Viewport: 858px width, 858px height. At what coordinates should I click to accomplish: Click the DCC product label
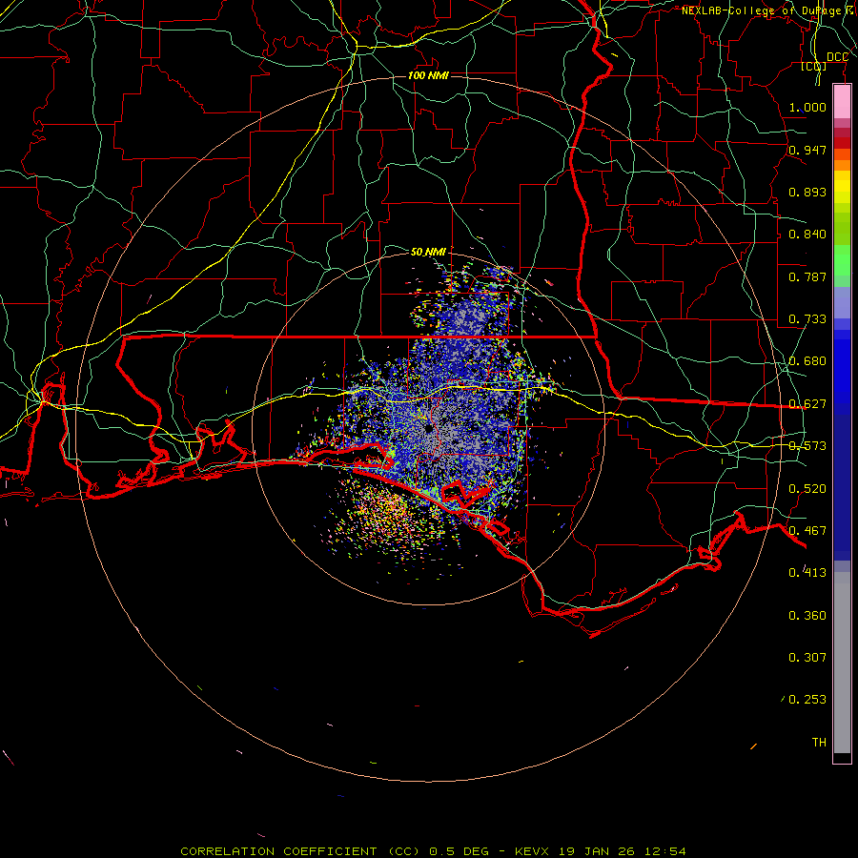click(x=837, y=57)
